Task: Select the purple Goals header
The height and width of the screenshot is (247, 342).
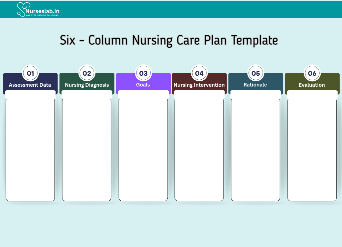Action: point(143,85)
